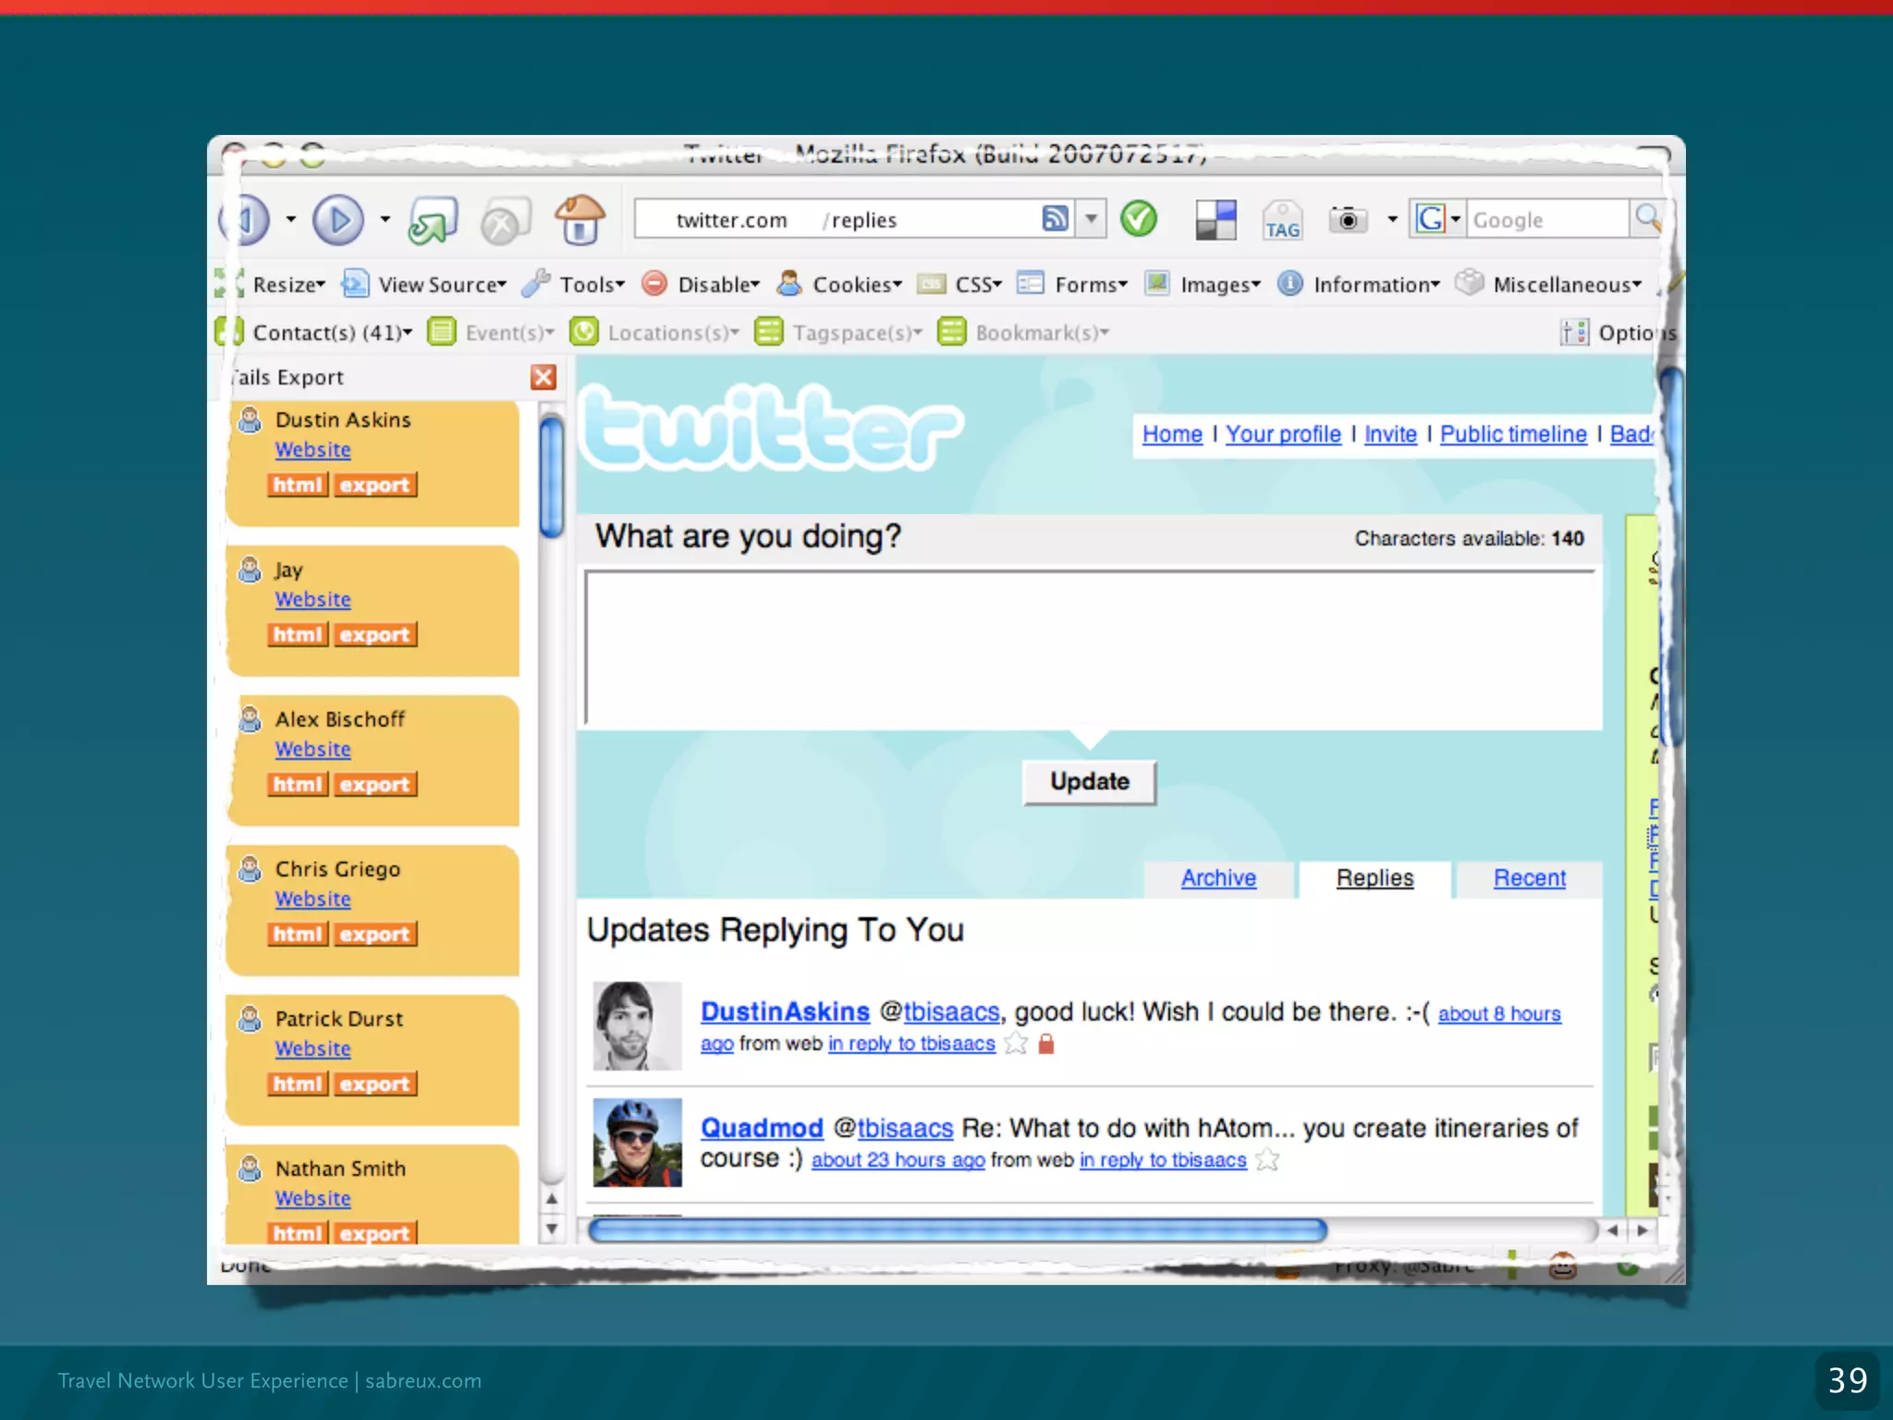Open the View Source dropdown menu
1893x1420 pixels.
coord(425,284)
